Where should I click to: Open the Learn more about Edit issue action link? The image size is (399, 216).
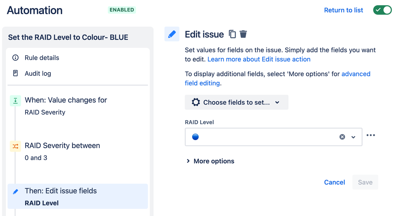coord(259,59)
